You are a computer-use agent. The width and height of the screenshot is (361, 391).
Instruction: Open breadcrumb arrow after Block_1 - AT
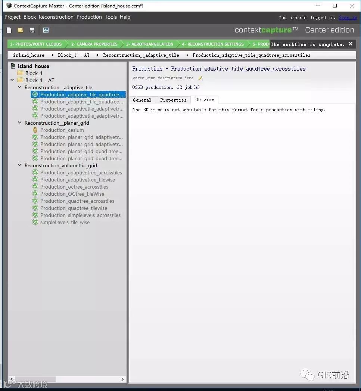(x=97, y=55)
